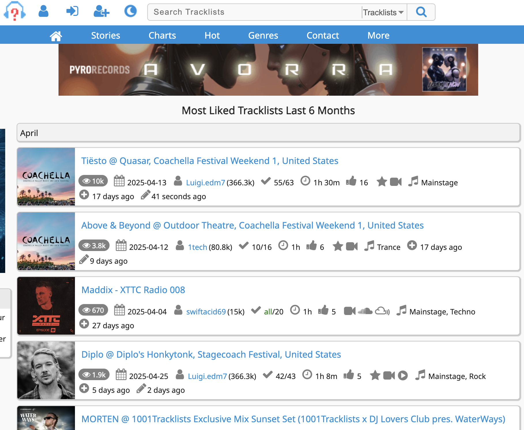Open the Genres menu item

[263, 35]
